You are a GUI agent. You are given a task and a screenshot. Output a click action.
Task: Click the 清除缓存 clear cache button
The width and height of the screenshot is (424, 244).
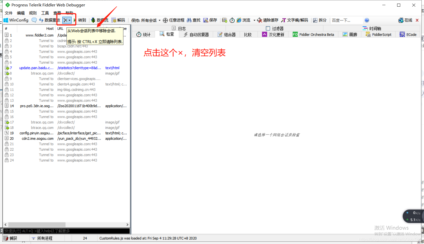268,20
